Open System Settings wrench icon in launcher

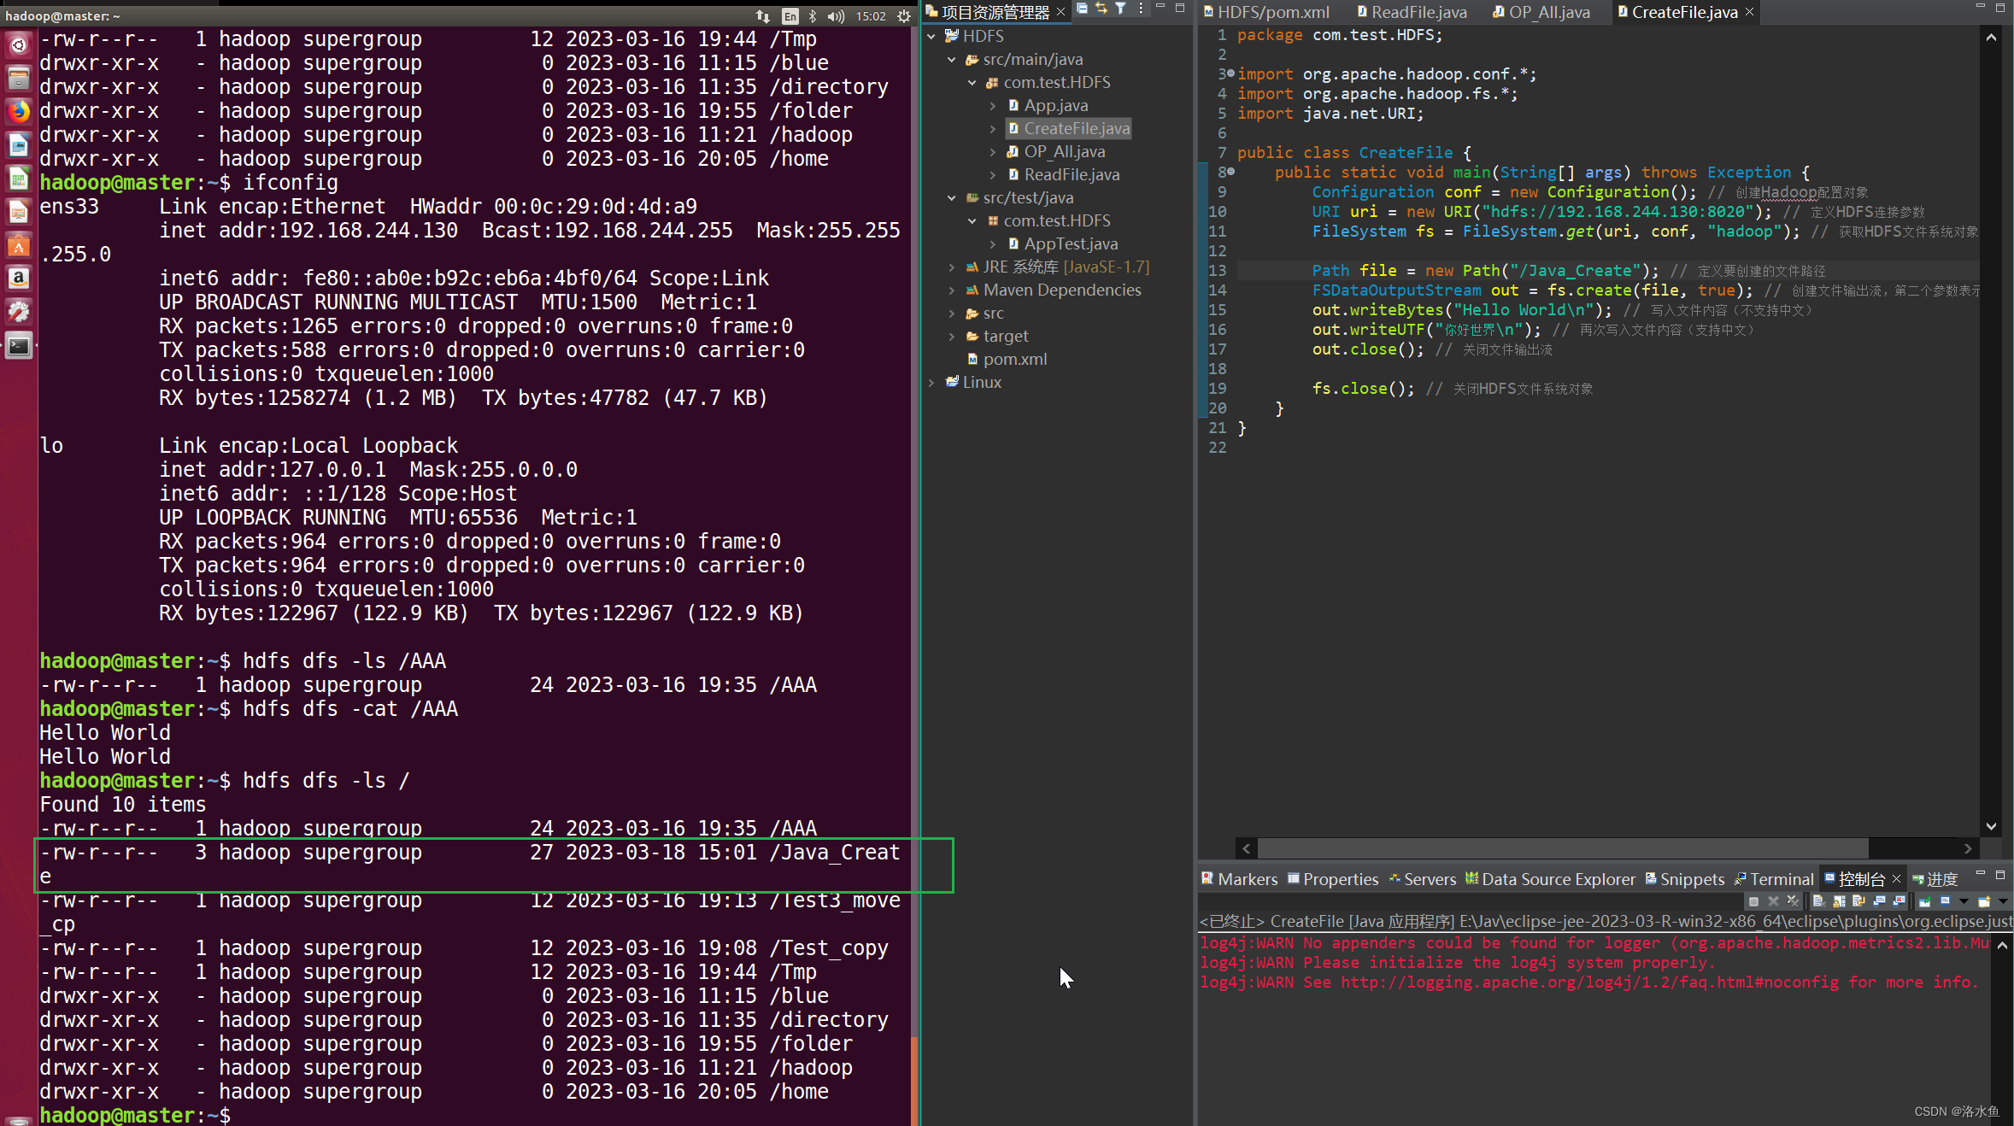click(19, 312)
